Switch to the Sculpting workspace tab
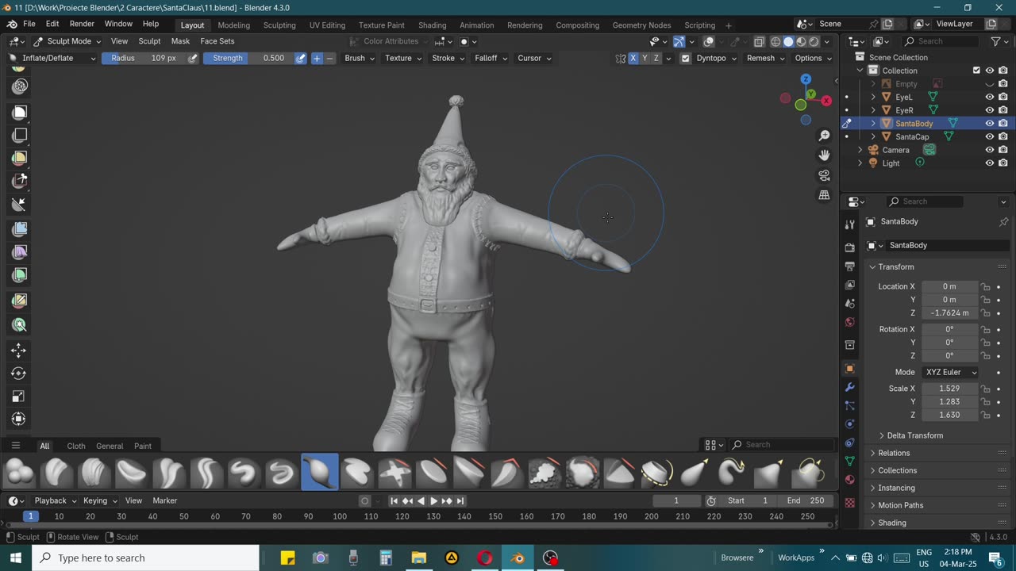 pyautogui.click(x=279, y=25)
